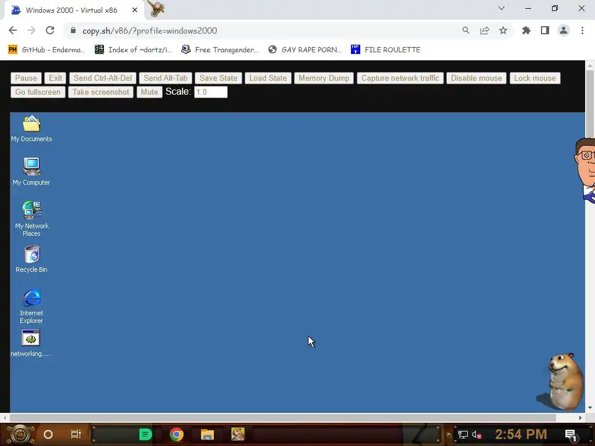Click the Exit button
Viewport: 595px width, 446px height.
coord(55,78)
